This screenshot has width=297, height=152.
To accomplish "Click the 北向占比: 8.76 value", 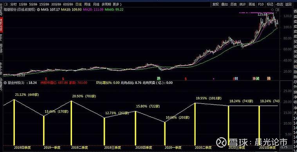I will (131, 82).
